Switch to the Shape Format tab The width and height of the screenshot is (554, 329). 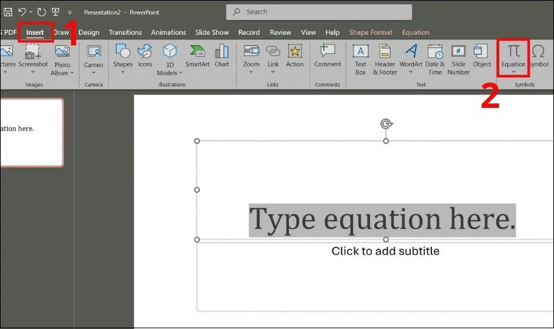(371, 32)
